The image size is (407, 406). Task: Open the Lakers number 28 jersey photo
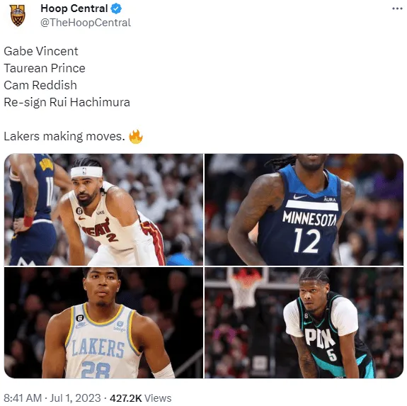point(103,322)
